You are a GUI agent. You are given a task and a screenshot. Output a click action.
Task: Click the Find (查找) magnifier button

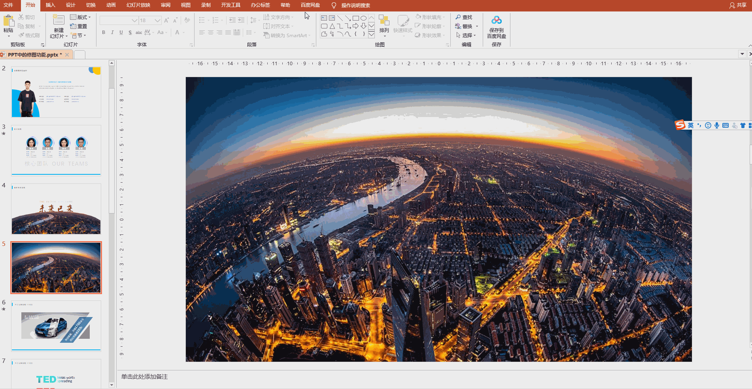click(464, 17)
